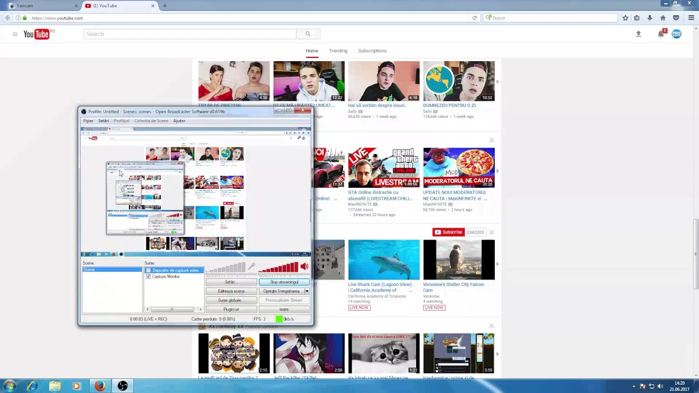699x393 pixels.
Task: Click the YouTube upload arrow icon
Action: (x=638, y=34)
